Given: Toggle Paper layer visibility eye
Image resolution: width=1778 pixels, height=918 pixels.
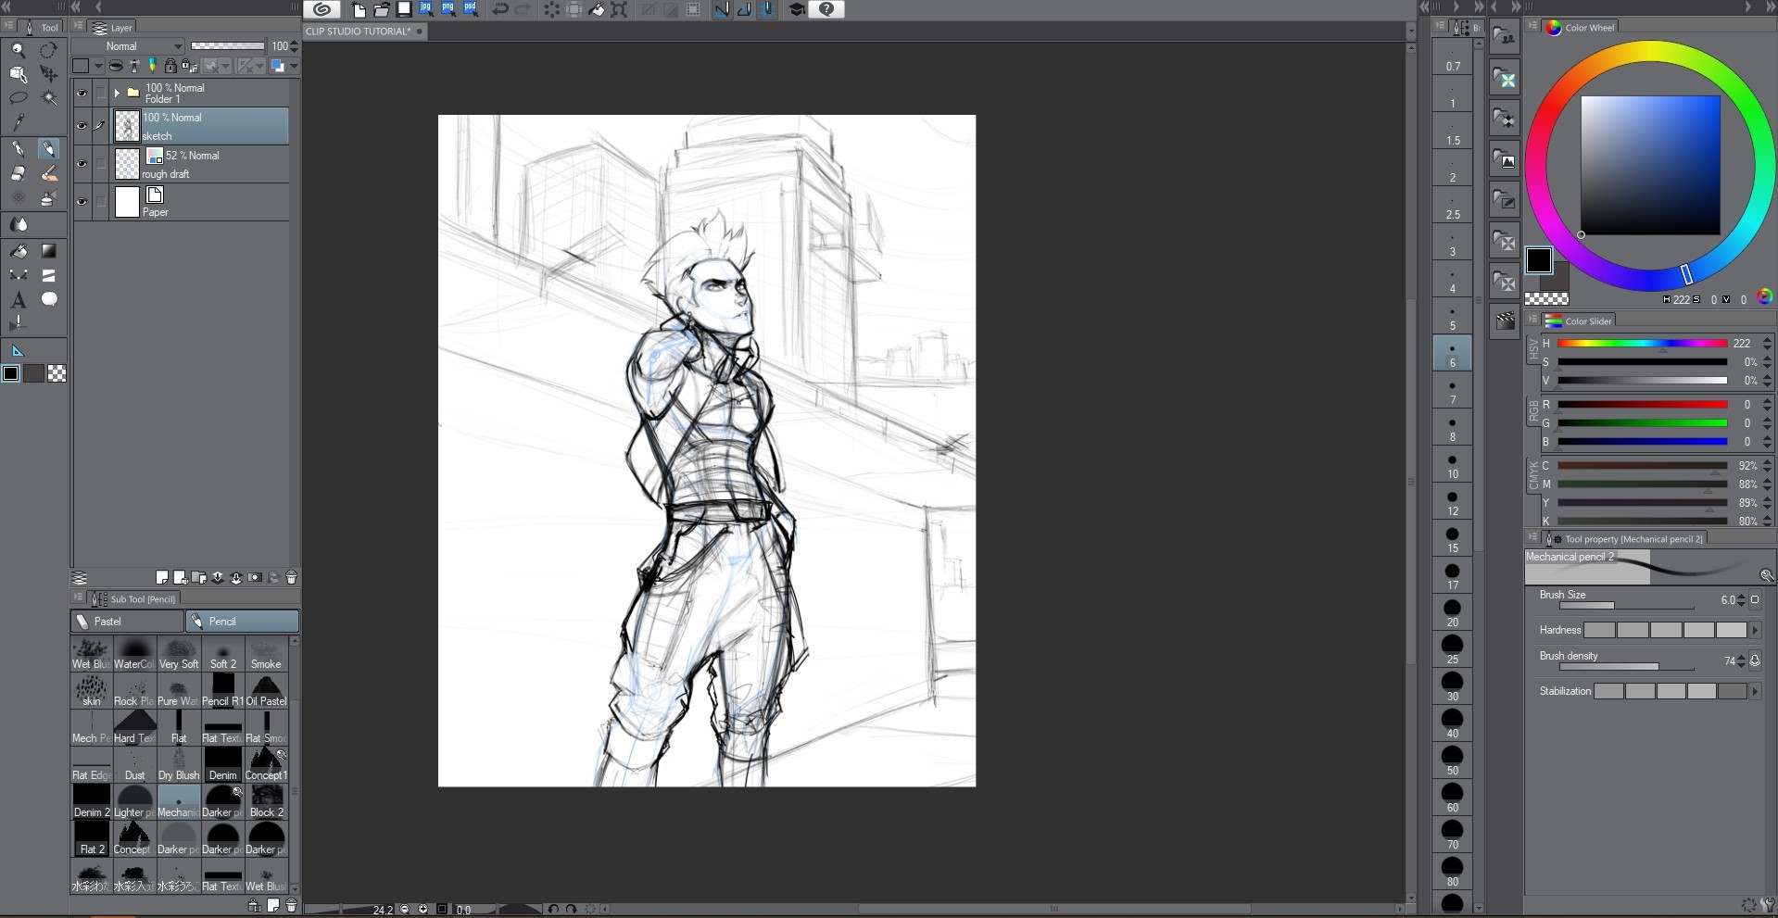Looking at the screenshot, I should [x=82, y=202].
